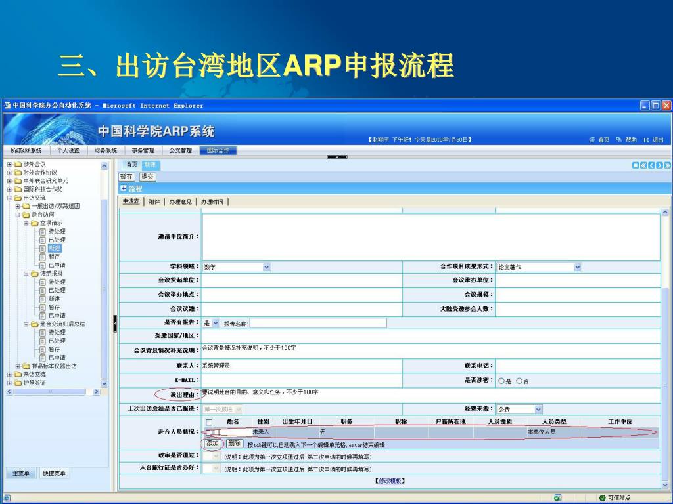This screenshot has height=504, width=673.
Task: Open 涉外会议 folder in tree
Action: [34, 164]
